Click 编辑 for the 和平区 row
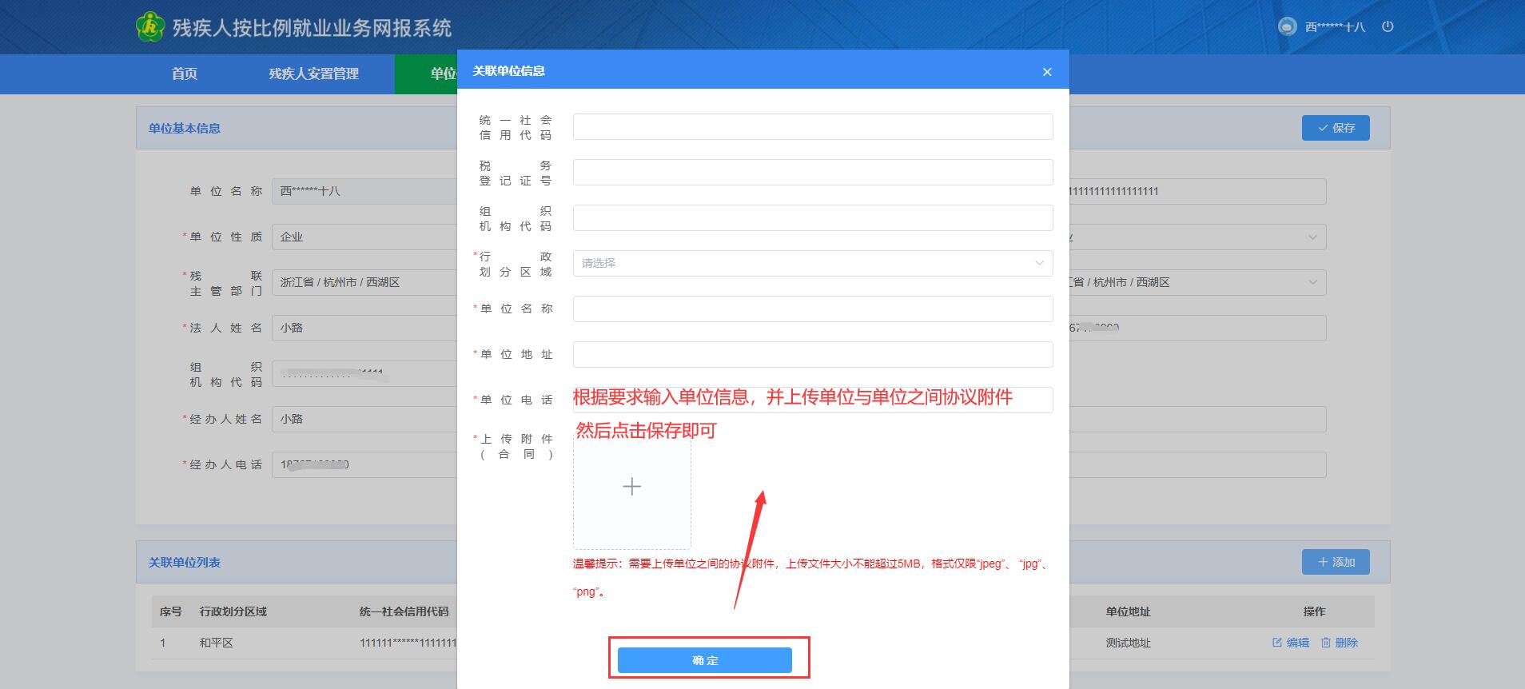Image resolution: width=1525 pixels, height=689 pixels. tap(1291, 643)
